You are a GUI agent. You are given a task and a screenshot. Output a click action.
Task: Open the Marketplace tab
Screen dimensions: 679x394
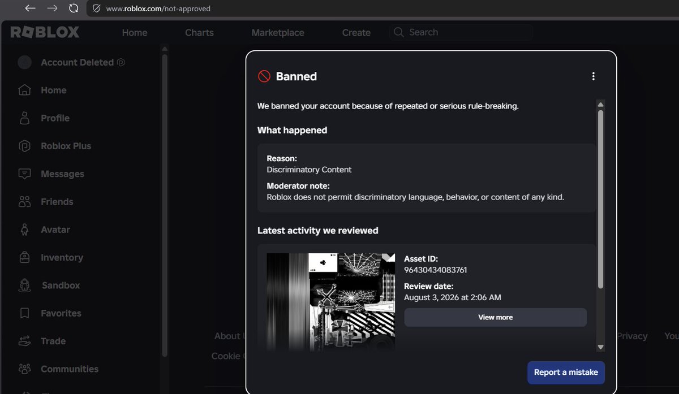[278, 32]
